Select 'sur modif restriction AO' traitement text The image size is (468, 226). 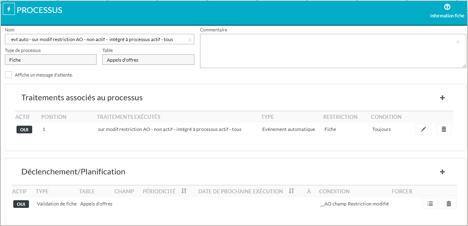169,129
